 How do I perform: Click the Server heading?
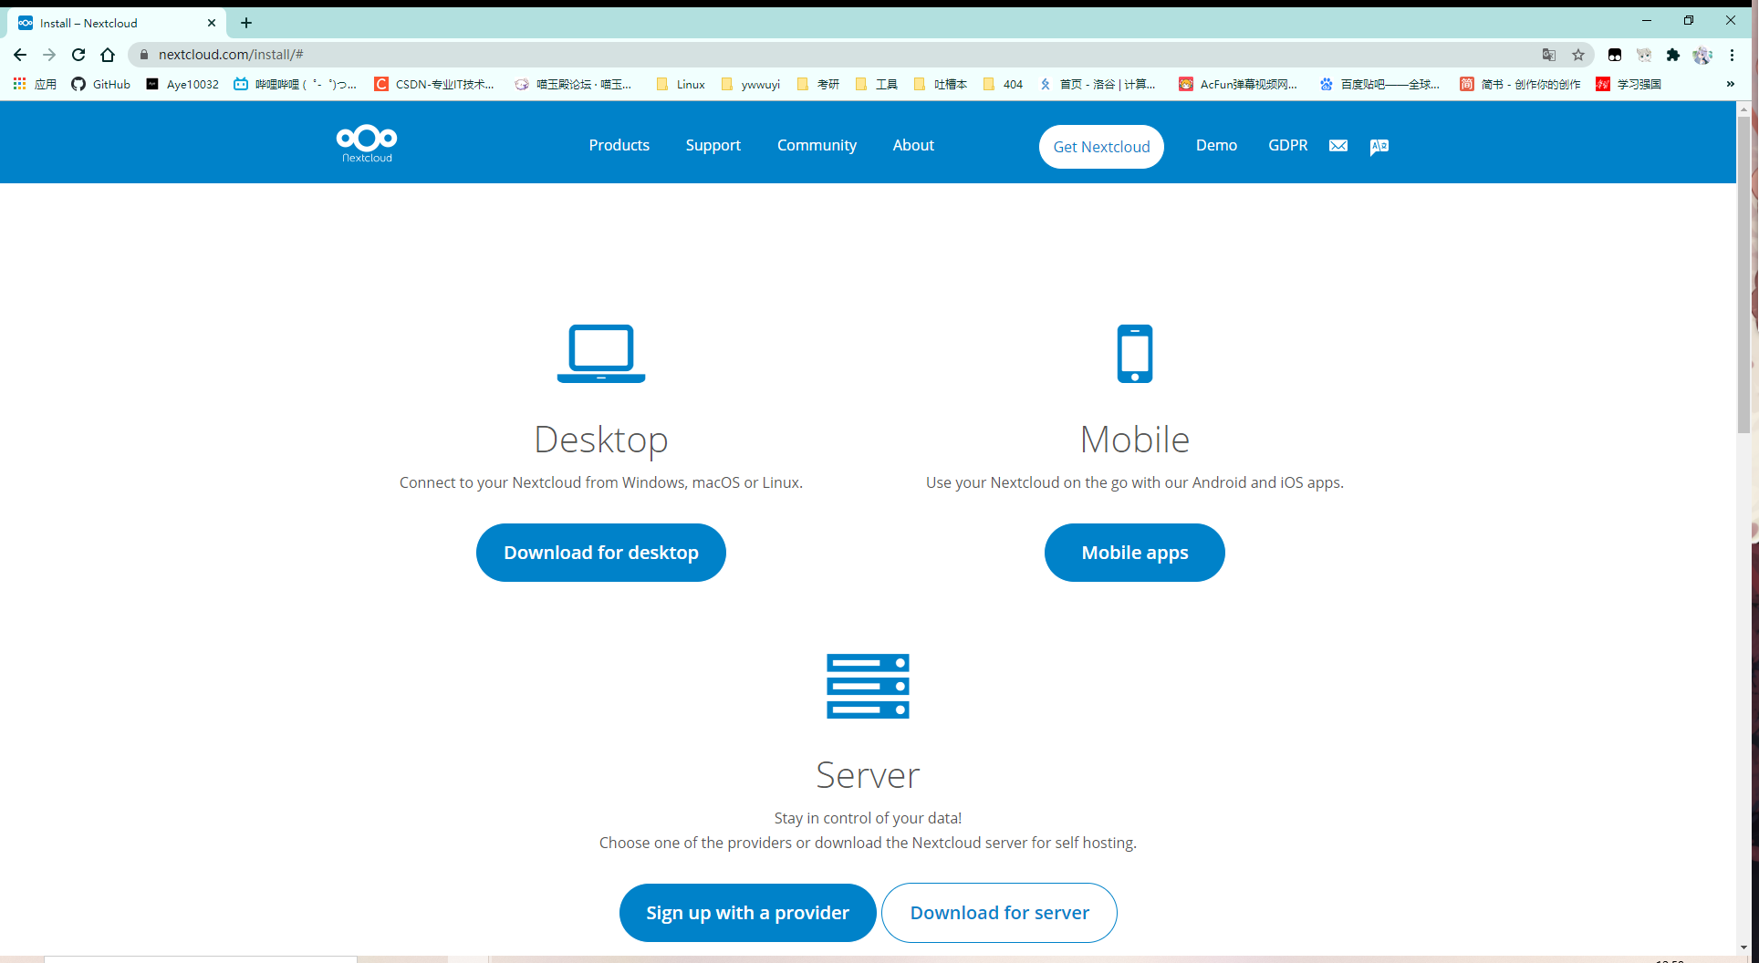pos(868,775)
